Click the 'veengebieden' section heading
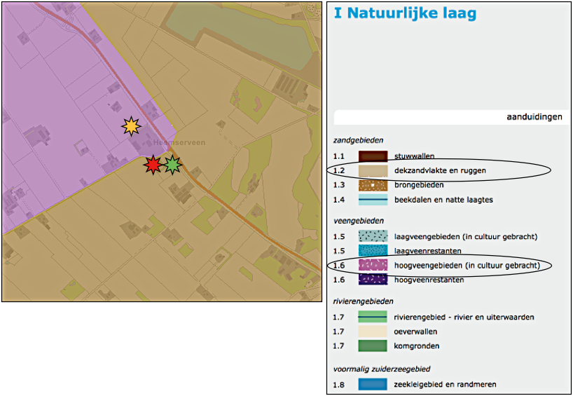 (x=359, y=221)
